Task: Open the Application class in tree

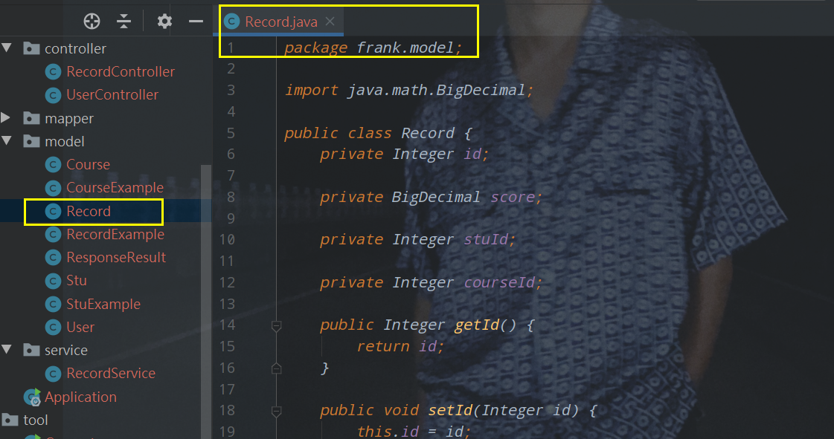Action: 80,397
